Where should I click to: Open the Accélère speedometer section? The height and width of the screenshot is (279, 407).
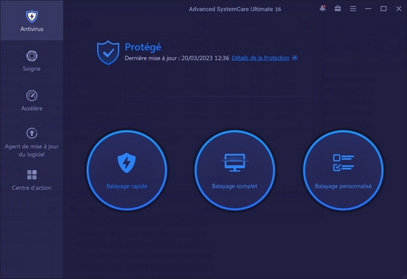[31, 100]
